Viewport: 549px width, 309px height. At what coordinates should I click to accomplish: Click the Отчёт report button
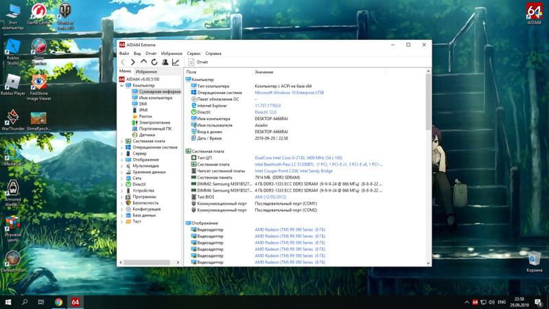(x=198, y=62)
